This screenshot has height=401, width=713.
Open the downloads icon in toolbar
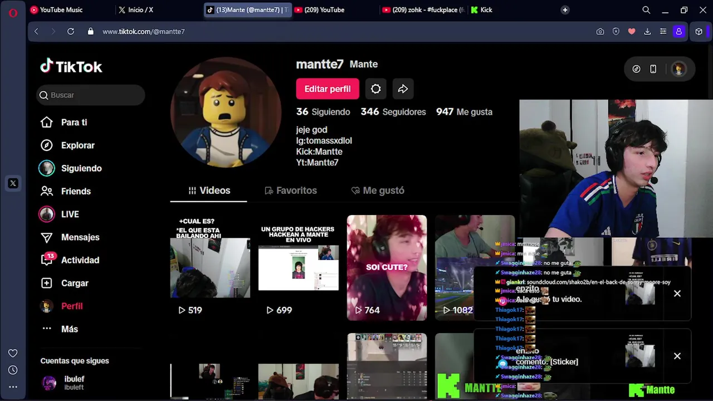click(647, 32)
